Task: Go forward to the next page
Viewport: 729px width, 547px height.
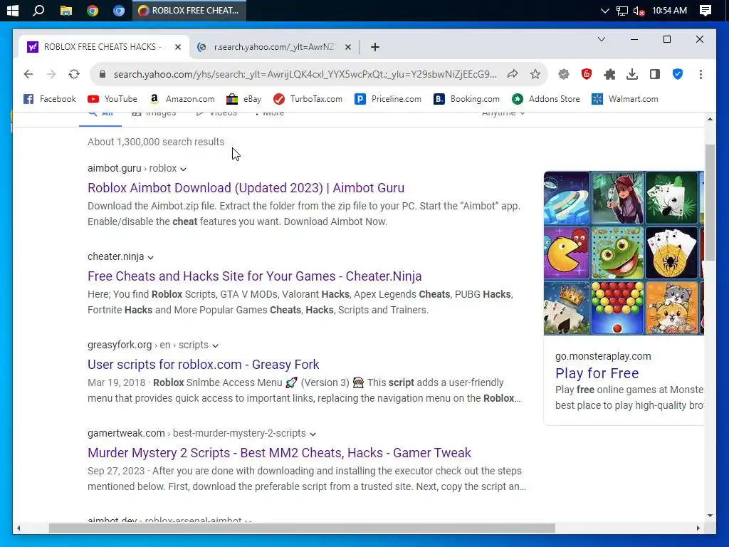Action: (51, 74)
